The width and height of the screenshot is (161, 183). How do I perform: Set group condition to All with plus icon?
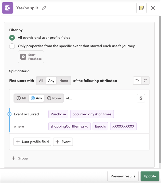pyautogui.click(x=21, y=98)
